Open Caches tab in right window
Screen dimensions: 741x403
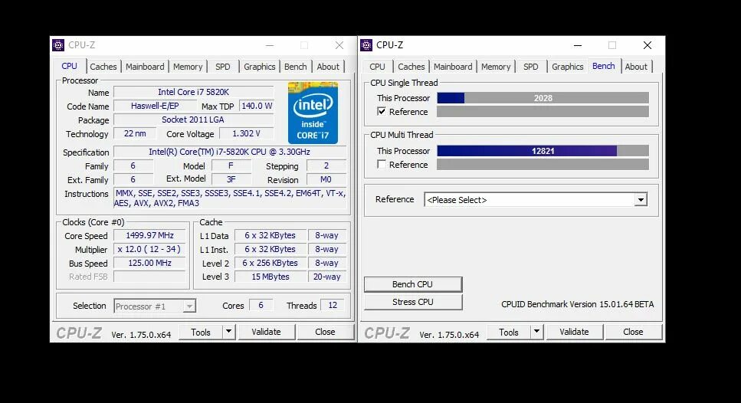tap(411, 67)
